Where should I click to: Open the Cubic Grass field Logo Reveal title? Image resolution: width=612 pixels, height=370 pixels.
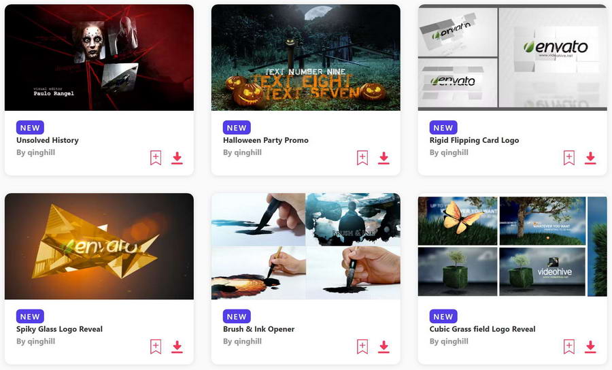tap(482, 329)
